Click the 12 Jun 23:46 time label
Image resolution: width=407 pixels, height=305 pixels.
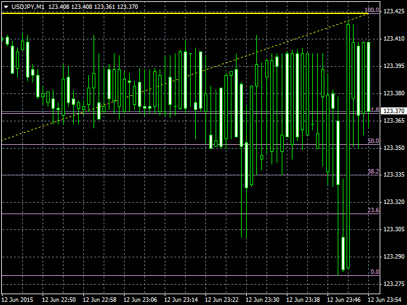pyautogui.click(x=343, y=299)
